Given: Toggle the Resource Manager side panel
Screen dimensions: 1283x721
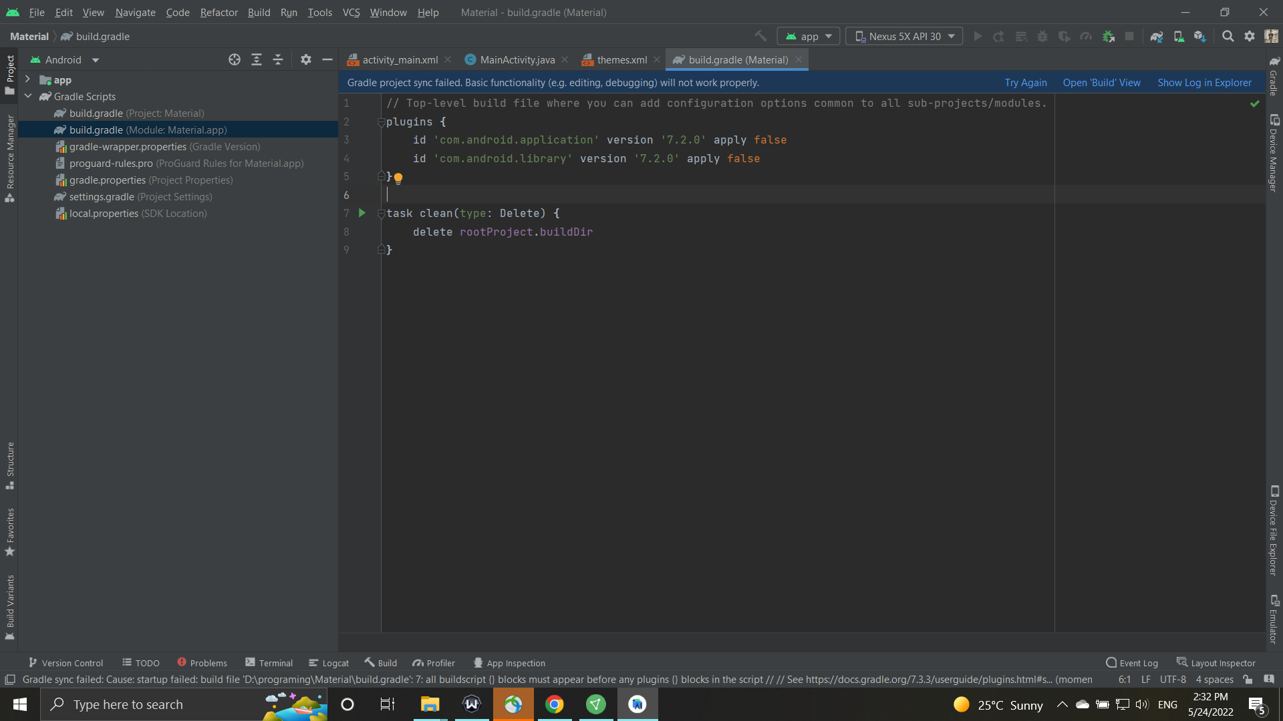Looking at the screenshot, I should [10, 159].
